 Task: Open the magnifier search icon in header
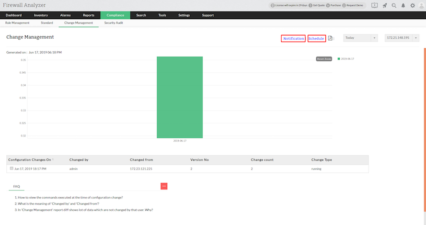tap(394, 5)
